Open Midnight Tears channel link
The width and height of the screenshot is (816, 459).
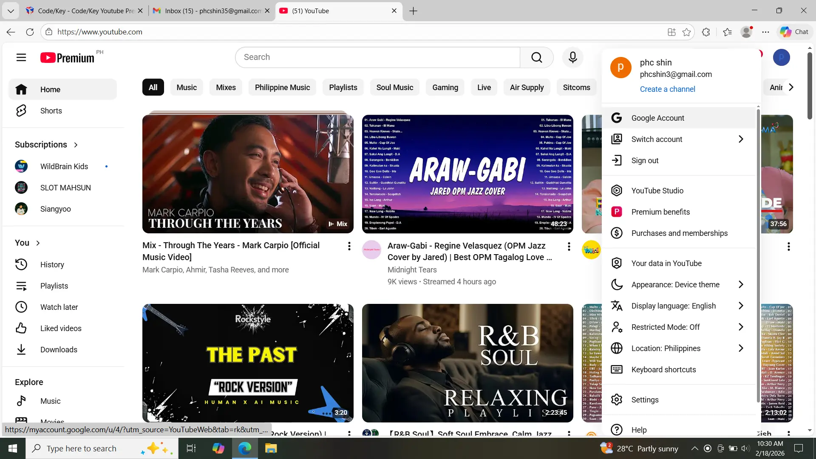[412, 270]
